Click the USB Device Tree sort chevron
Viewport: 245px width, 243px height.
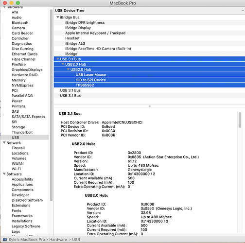click(x=243, y=11)
